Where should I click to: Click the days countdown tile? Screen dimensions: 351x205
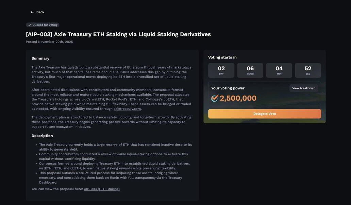point(221,70)
